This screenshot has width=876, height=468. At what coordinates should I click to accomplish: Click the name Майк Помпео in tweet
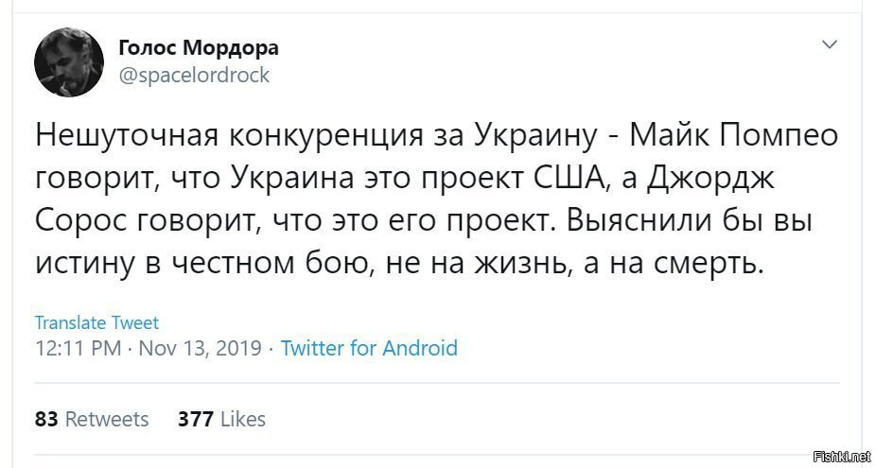[x=733, y=138]
